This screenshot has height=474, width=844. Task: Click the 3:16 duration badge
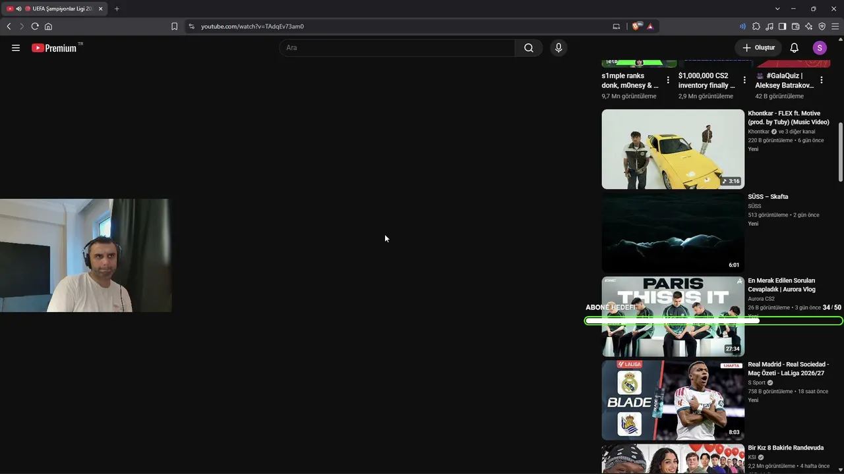click(x=731, y=181)
